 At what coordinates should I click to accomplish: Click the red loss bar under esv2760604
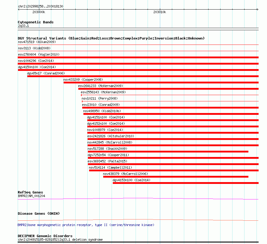point(138,57)
